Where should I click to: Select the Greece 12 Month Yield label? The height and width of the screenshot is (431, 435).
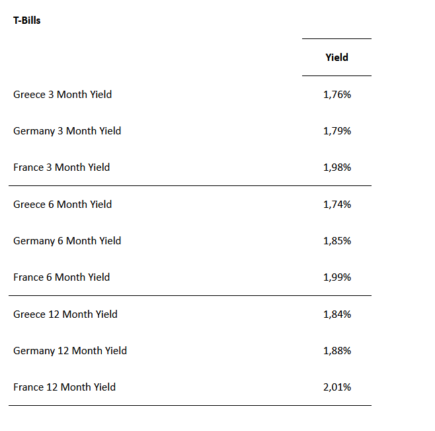point(65,314)
